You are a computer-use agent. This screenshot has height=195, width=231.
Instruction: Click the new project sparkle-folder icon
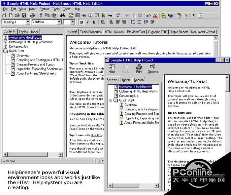[x=4, y=15]
